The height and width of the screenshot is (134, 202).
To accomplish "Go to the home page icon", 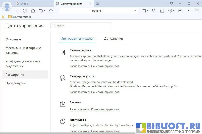I will pyautogui.click(x=33, y=11).
